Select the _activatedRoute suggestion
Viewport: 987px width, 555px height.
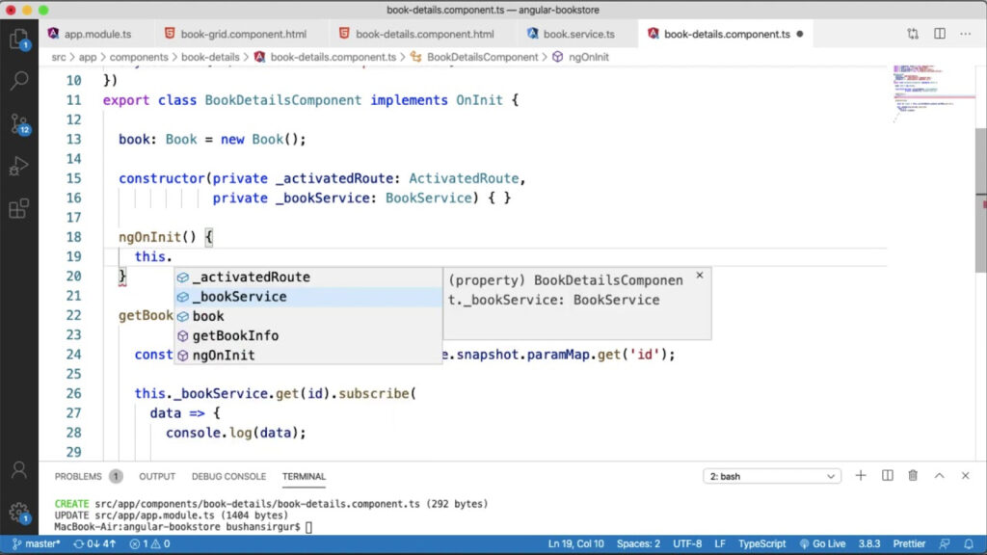308,277
